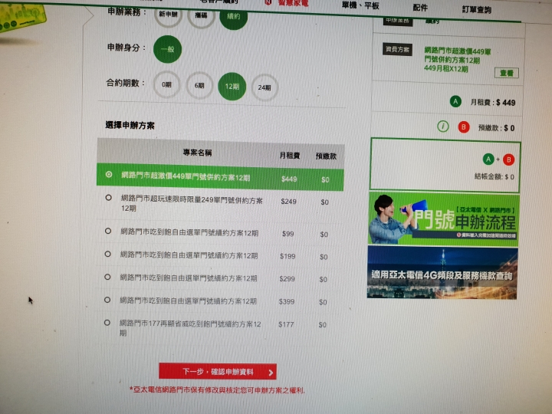The image size is (552, 414).
Task: Click the $449 monthly fee cell
Action: (289, 179)
